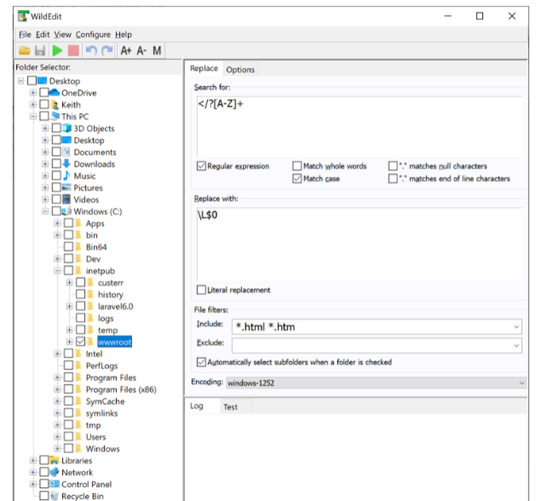Open the Include filter dropdown arrow
This screenshot has width=553, height=501.
coord(517,327)
